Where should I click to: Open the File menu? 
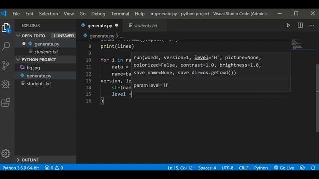16,14
